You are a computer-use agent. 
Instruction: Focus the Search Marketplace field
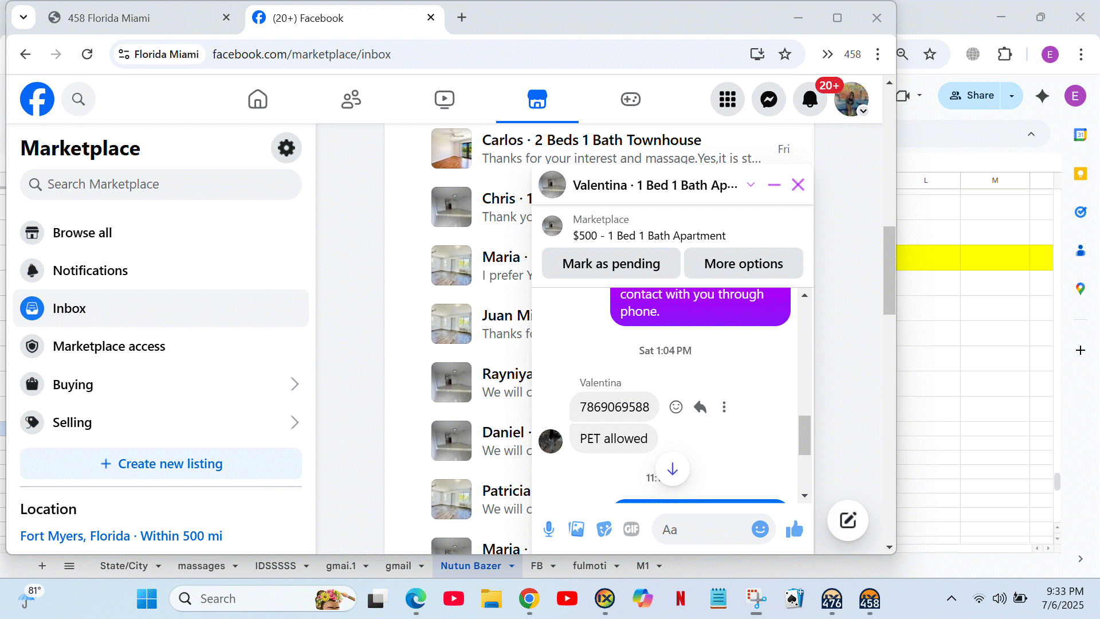161,184
